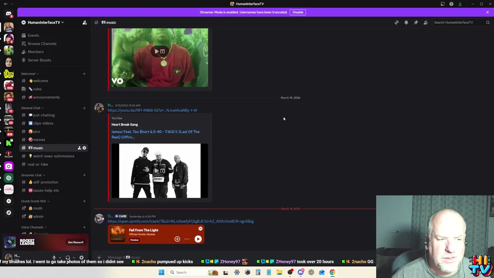
Task: Invite people to music channel icon
Action: [x=80, y=148]
